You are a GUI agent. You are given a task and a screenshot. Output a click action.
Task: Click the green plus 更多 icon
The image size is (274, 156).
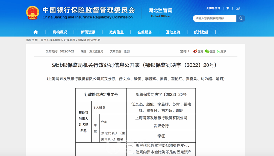219,51
